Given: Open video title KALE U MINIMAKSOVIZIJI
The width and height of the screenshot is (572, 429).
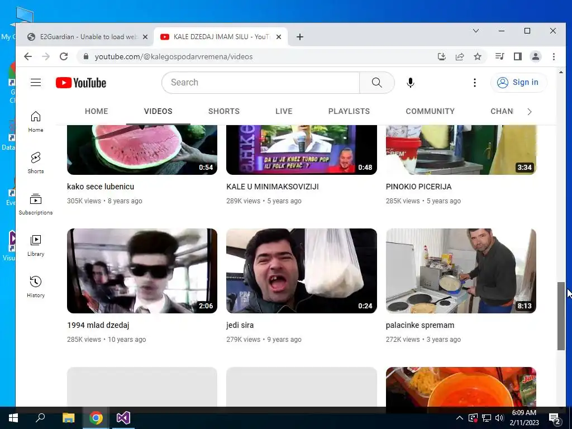Looking at the screenshot, I should coord(273,187).
